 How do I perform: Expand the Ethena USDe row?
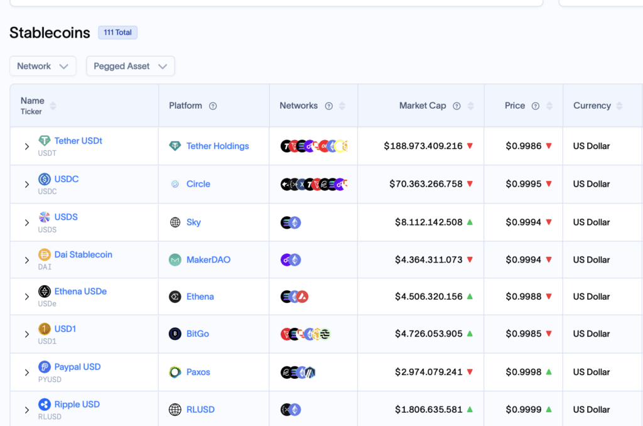point(26,297)
